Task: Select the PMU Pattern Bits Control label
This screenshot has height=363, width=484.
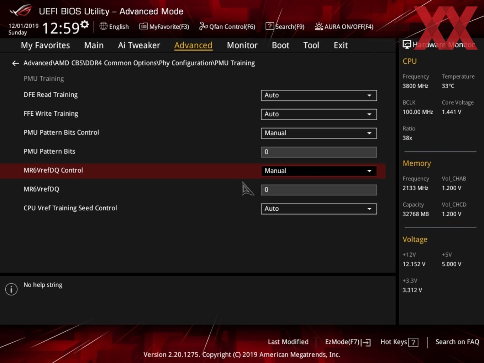Action: click(x=61, y=132)
